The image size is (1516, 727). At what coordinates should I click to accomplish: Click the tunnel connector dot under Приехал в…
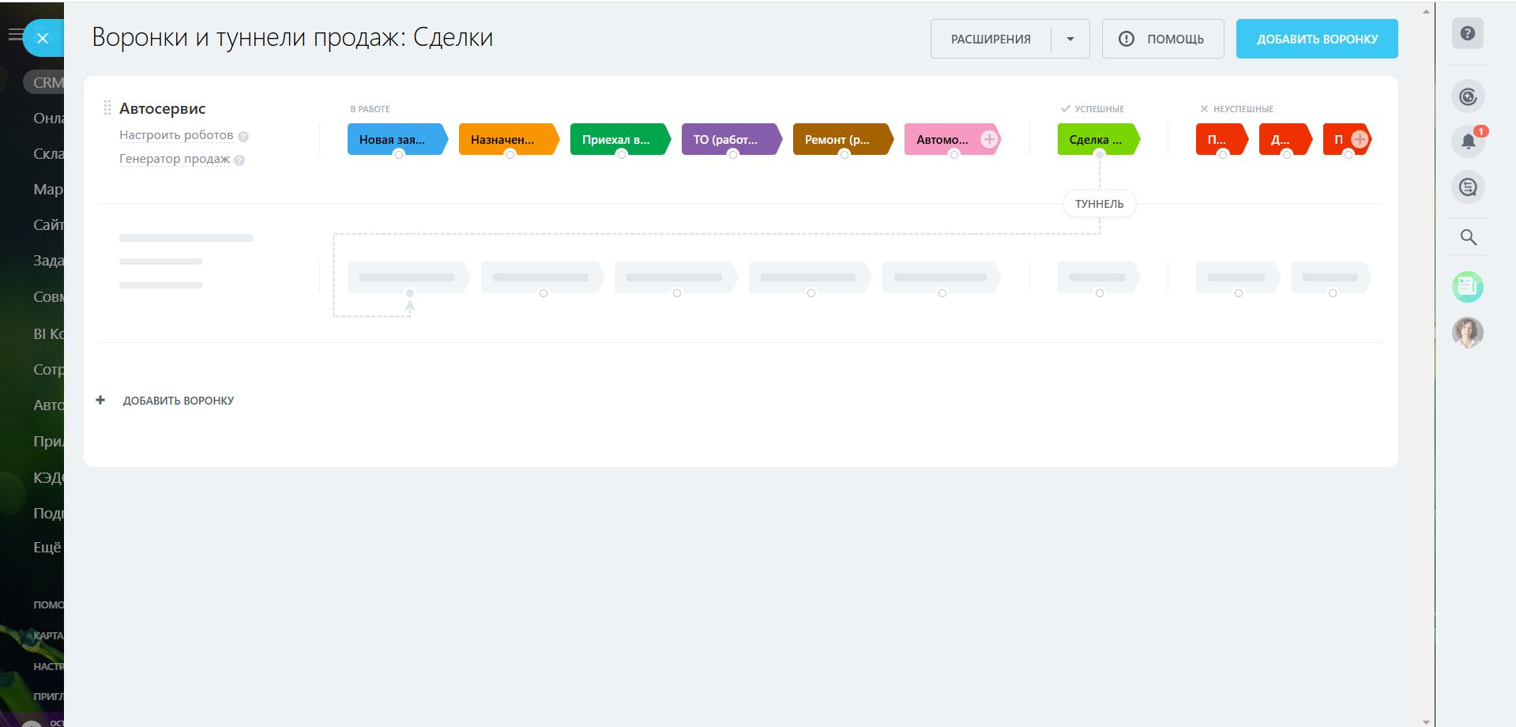pyautogui.click(x=622, y=154)
